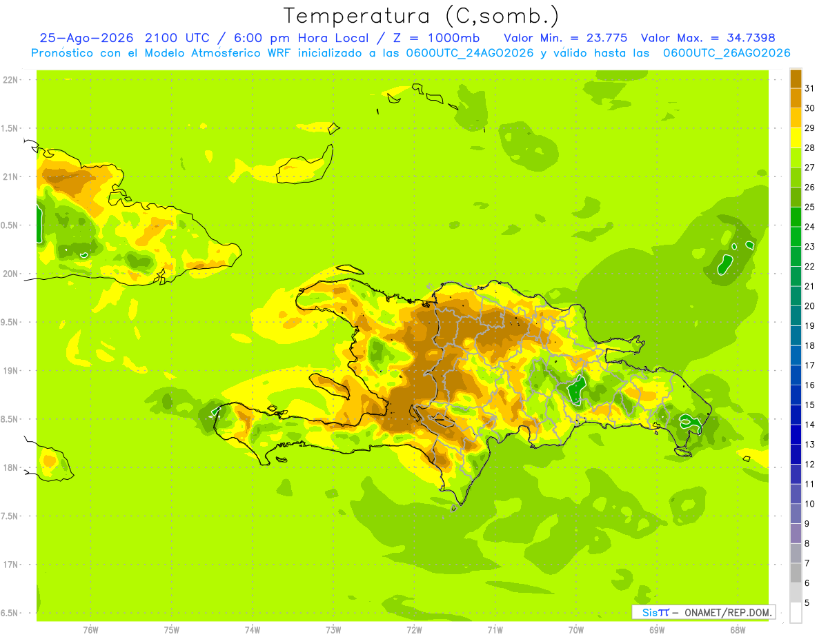
Task: Click the white swatch below 5 on scale
Action: coord(796,612)
